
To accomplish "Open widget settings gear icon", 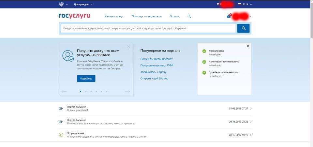I will click(248, 46).
